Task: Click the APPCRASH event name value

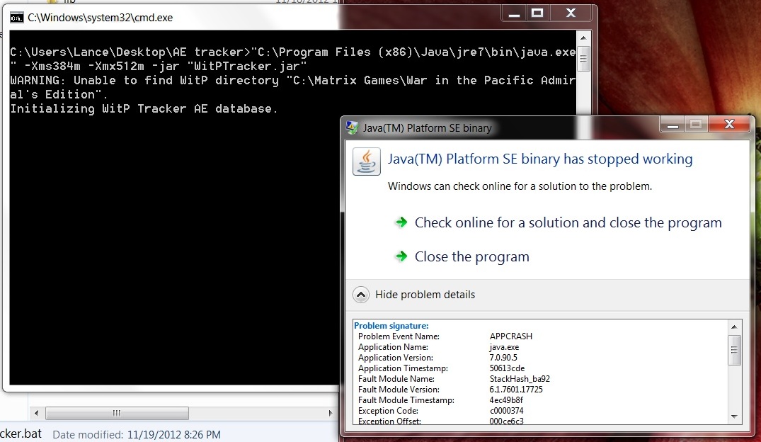Action: click(x=510, y=336)
